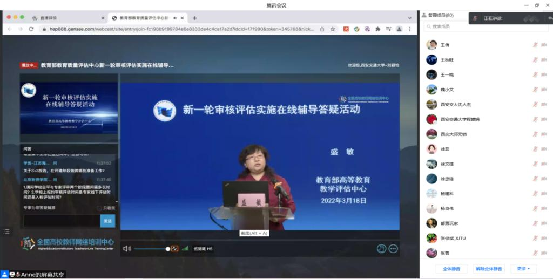Viewport: 553px width, 279px height.
Task: Toggle microphone for 魏小又
Action: [x=535, y=90]
